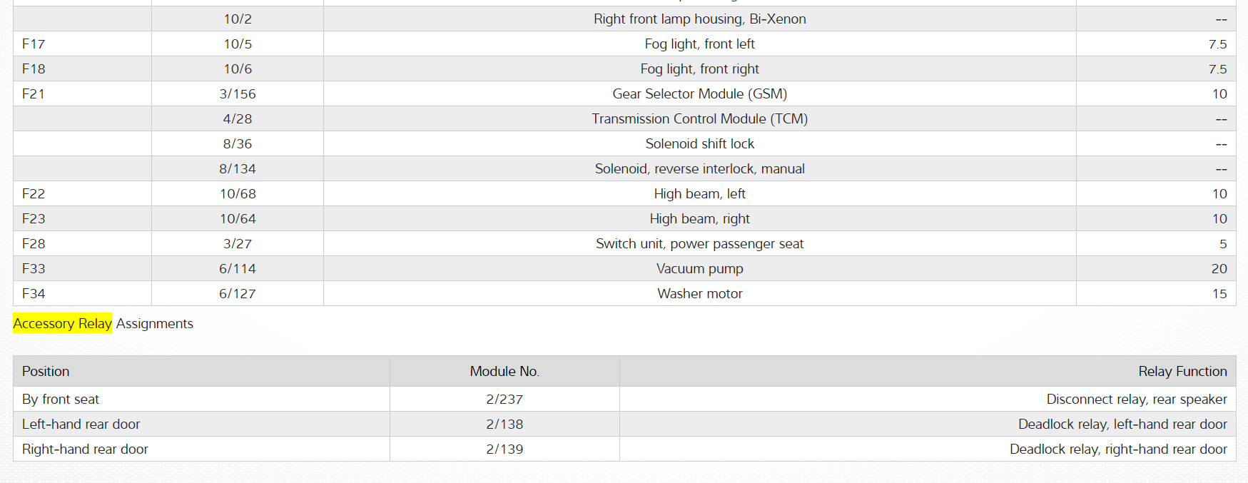This screenshot has width=1248, height=483.
Task: Click the By front seat position cell
Action: click(x=61, y=400)
